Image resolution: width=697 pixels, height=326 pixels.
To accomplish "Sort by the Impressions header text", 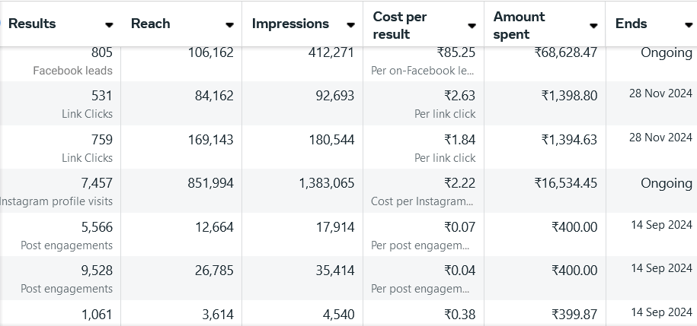I will click(x=290, y=24).
